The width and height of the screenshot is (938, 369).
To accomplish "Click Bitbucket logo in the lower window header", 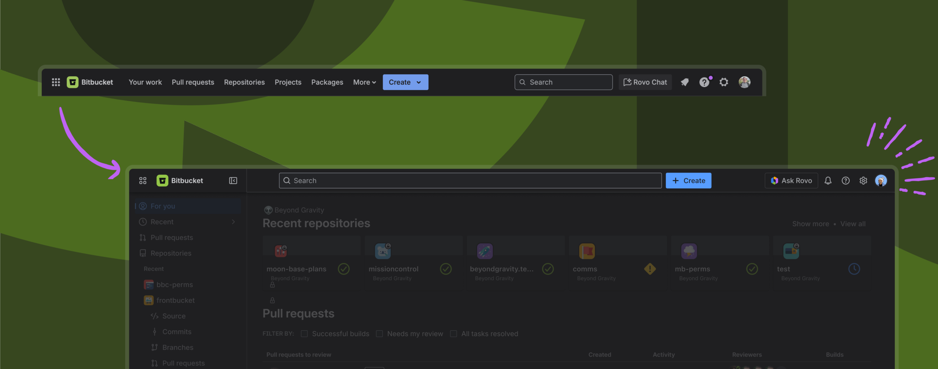I will pyautogui.click(x=180, y=181).
